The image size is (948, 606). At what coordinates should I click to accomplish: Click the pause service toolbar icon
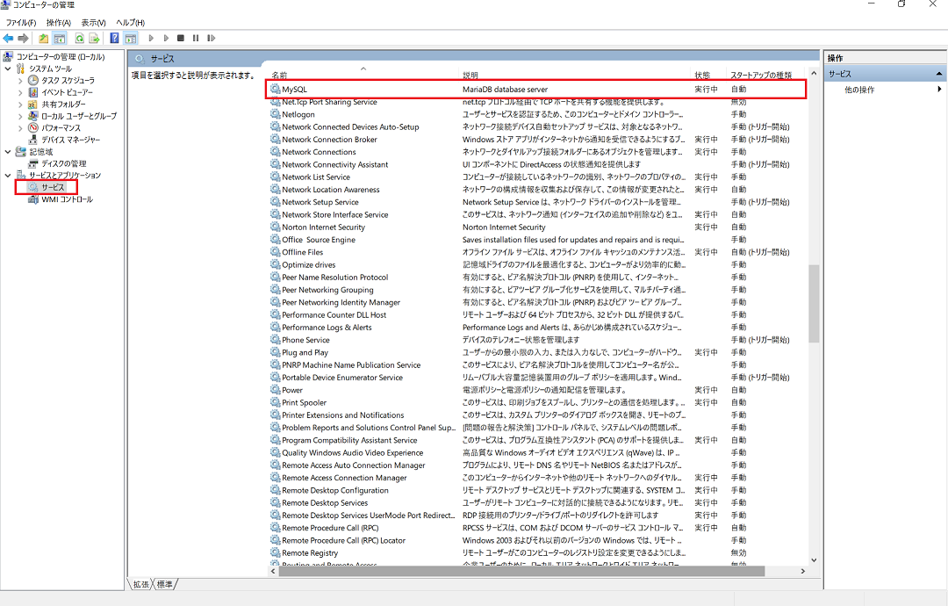pyautogui.click(x=195, y=39)
